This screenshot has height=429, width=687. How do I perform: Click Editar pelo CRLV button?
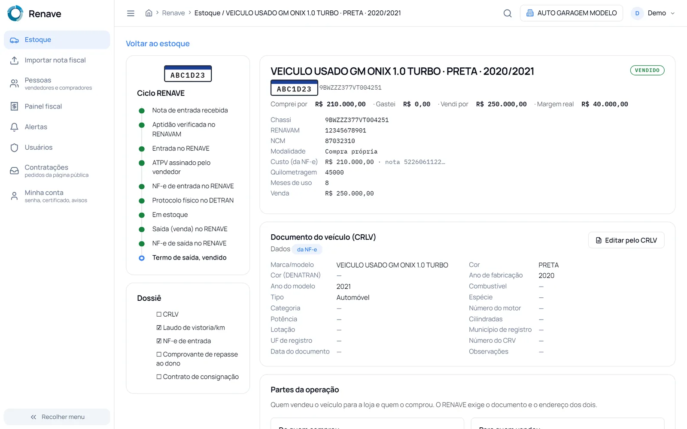626,240
